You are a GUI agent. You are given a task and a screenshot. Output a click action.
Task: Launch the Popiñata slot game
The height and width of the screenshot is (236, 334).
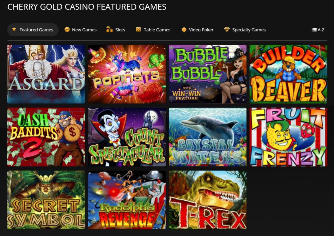click(x=127, y=74)
